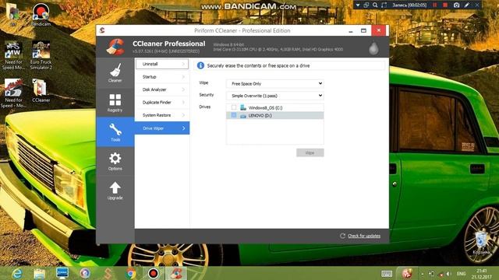The image size is (499, 280).
Task: Click the blue info icon
Action: click(200, 65)
